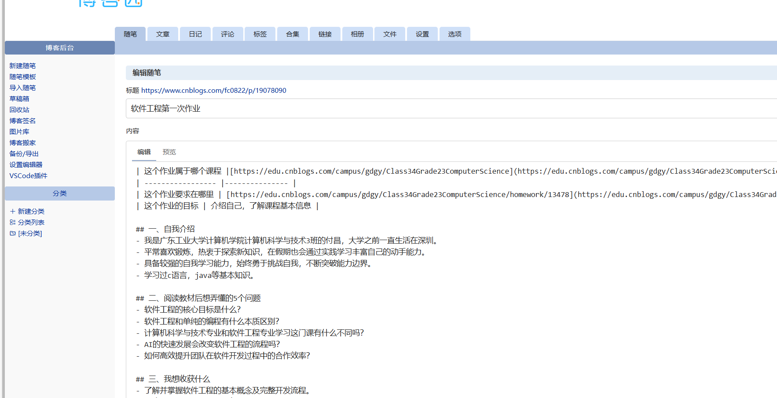Open the post URL link beside 标题
This screenshot has width=777, height=398.
(213, 90)
